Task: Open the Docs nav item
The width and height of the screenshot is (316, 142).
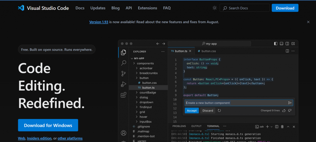Action: 80,8
